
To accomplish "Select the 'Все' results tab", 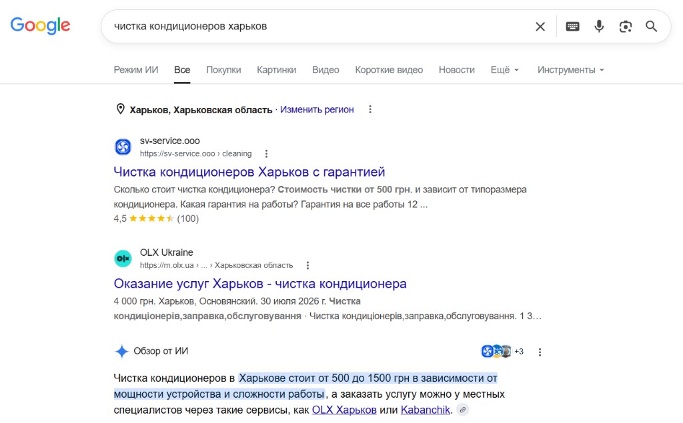I will (x=182, y=70).
